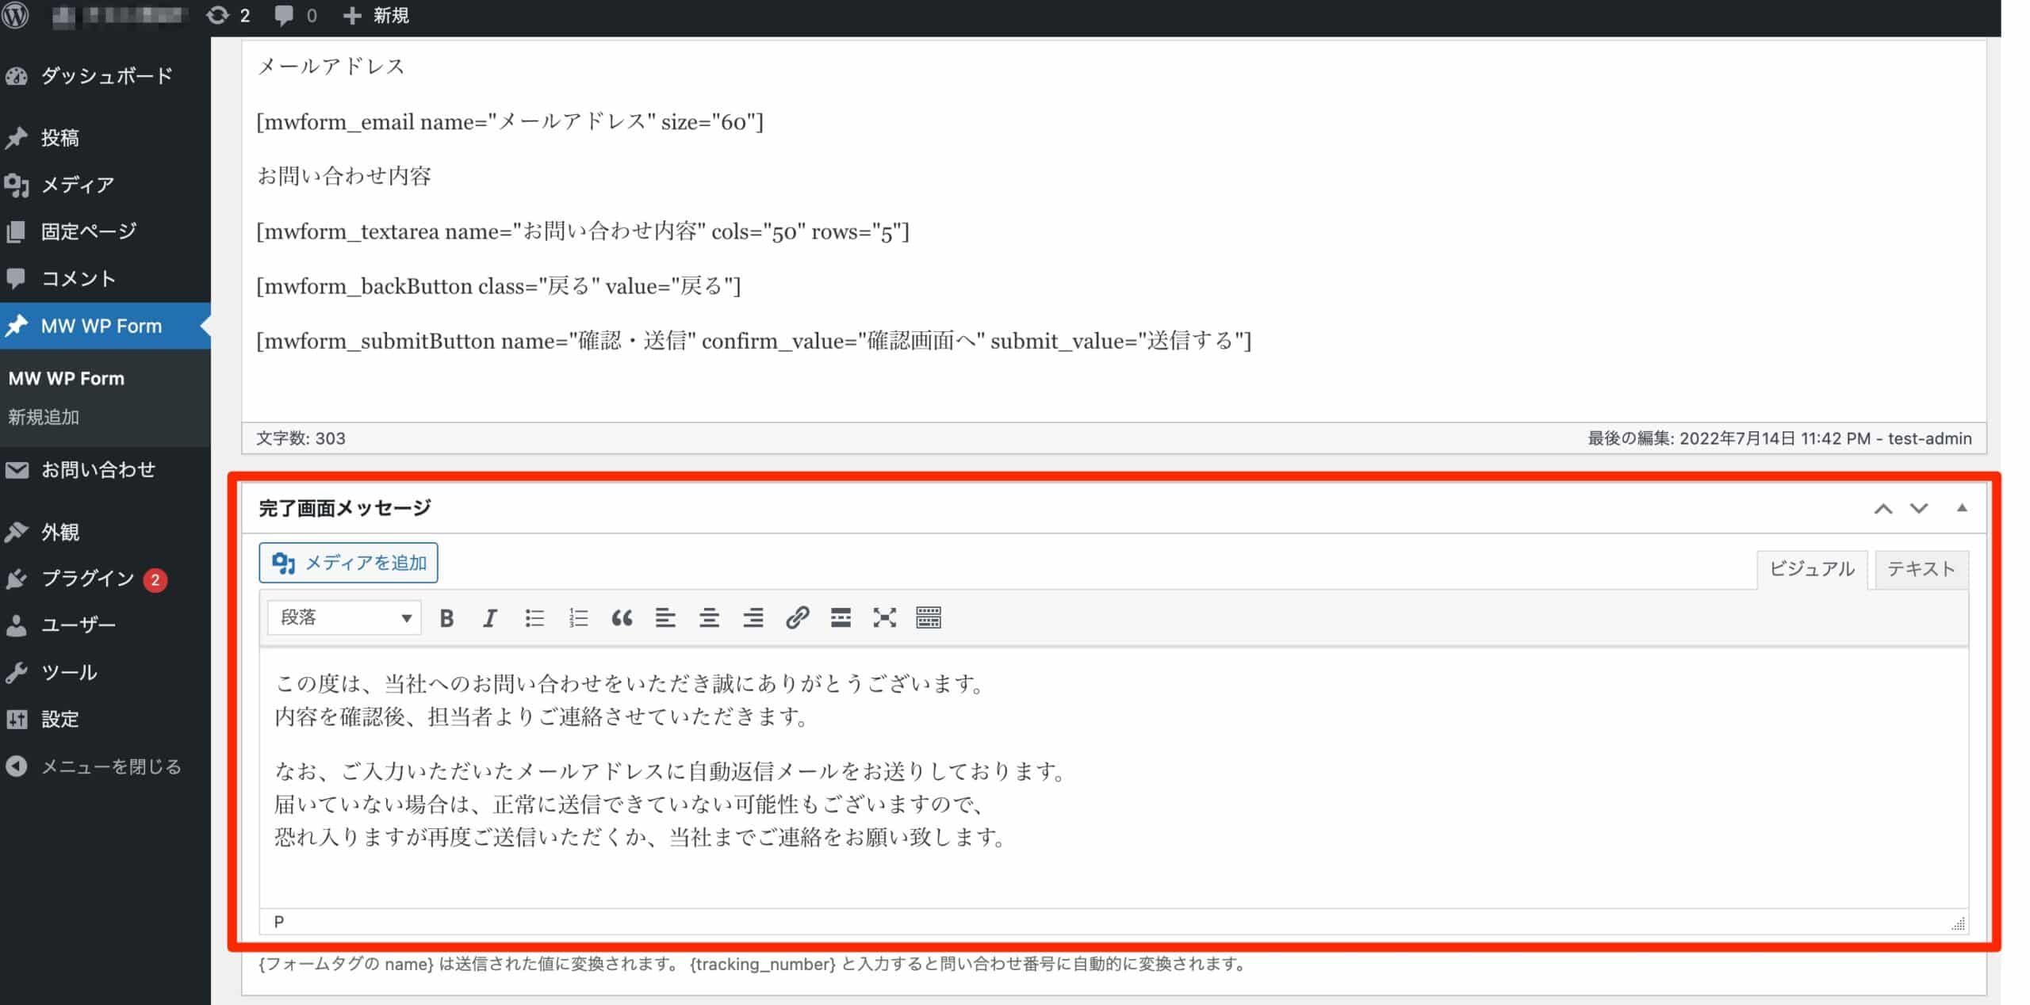The height and width of the screenshot is (1005, 2030).
Task: Collapse the 完了画面メッセージ panel
Action: pyautogui.click(x=1963, y=507)
